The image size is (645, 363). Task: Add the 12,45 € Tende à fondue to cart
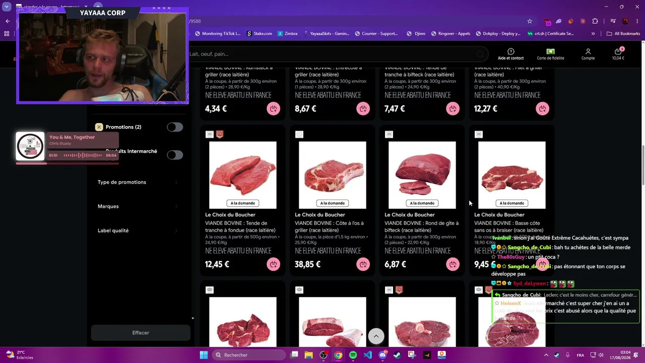click(x=273, y=264)
